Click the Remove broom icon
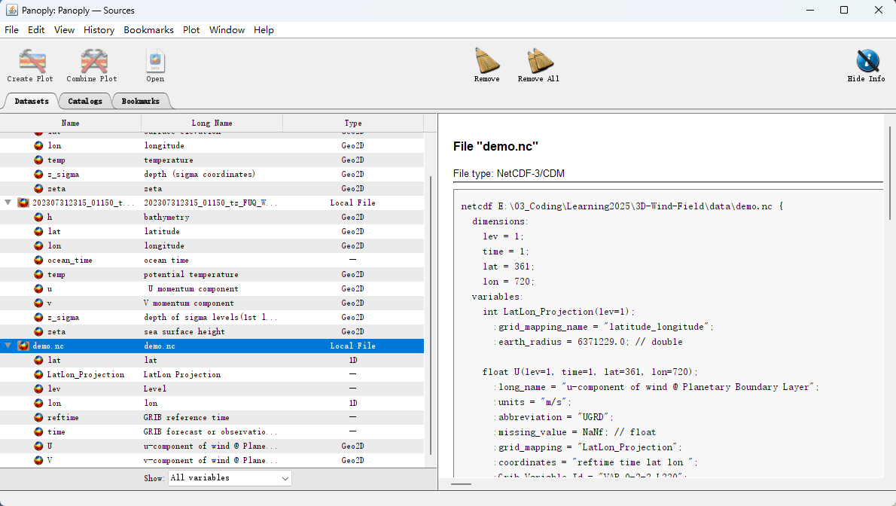Image resolution: width=896 pixels, height=506 pixels. pyautogui.click(x=486, y=61)
